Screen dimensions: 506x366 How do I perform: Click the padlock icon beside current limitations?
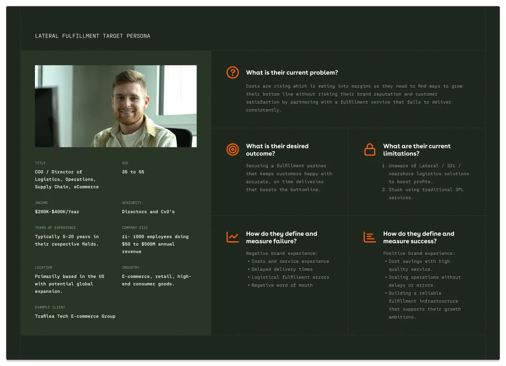(x=370, y=150)
